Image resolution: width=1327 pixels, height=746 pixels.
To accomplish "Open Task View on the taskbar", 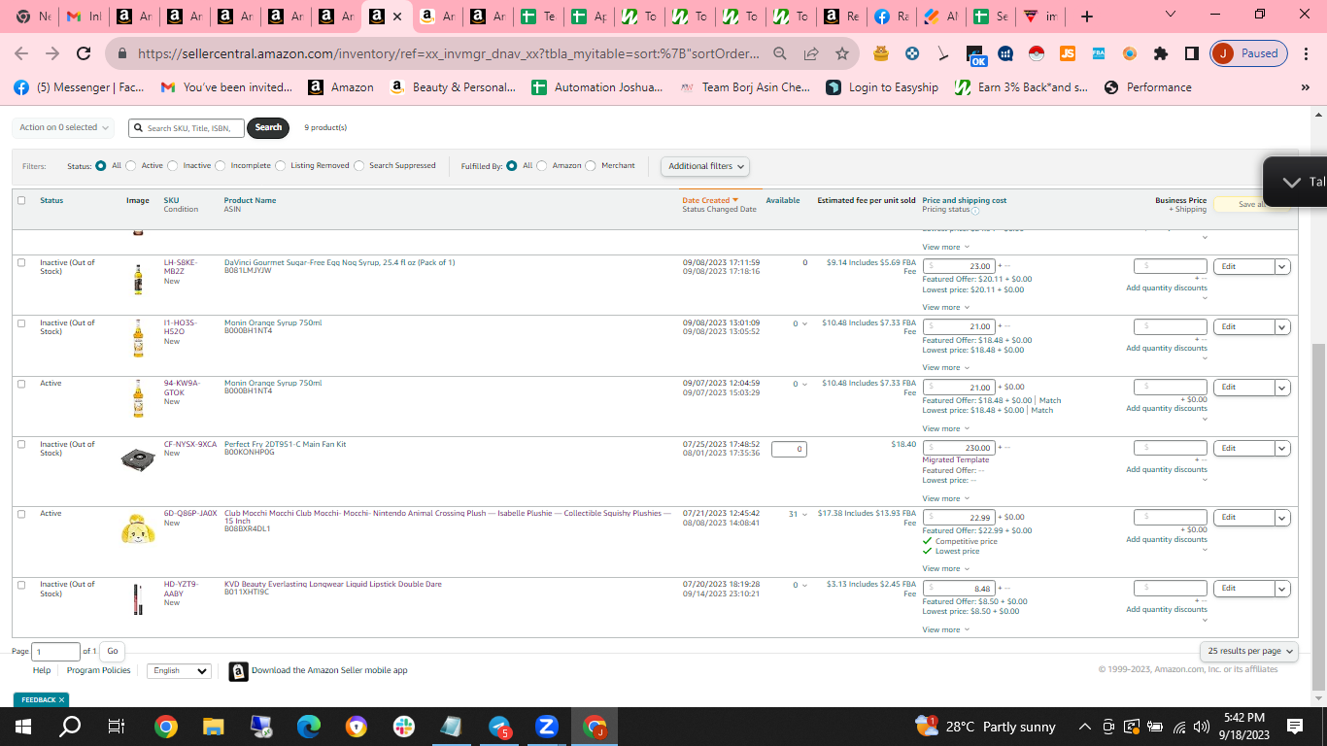I will coord(117,727).
